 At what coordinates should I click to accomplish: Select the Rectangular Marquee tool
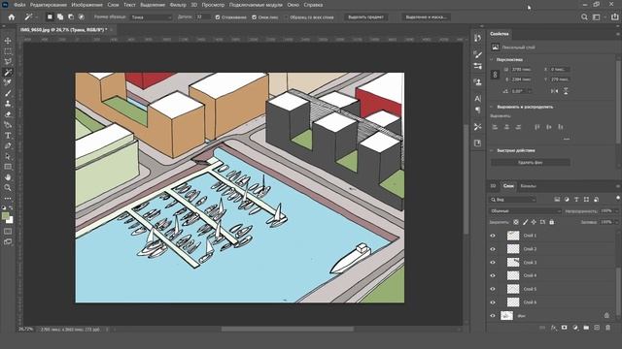click(x=8, y=51)
